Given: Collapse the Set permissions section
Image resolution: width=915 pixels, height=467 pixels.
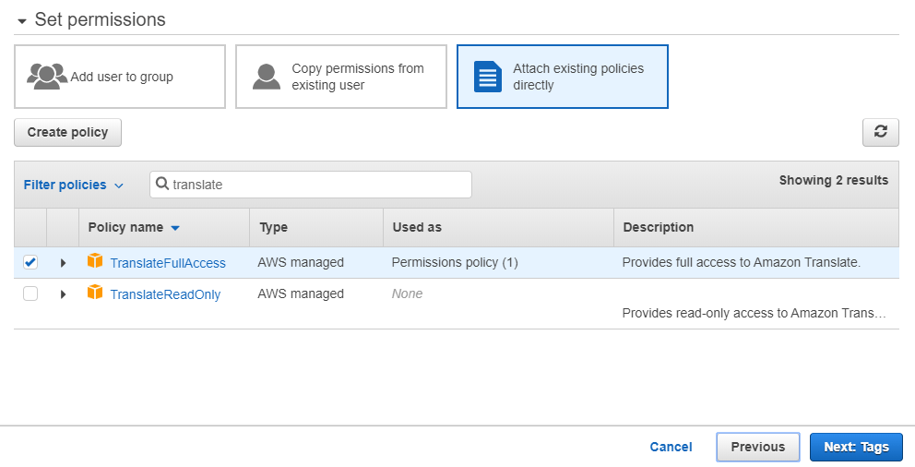Looking at the screenshot, I should coord(22,21).
